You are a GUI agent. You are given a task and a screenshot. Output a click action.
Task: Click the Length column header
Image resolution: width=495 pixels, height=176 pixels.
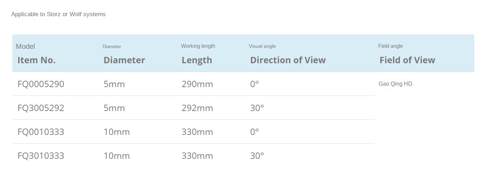tap(197, 60)
